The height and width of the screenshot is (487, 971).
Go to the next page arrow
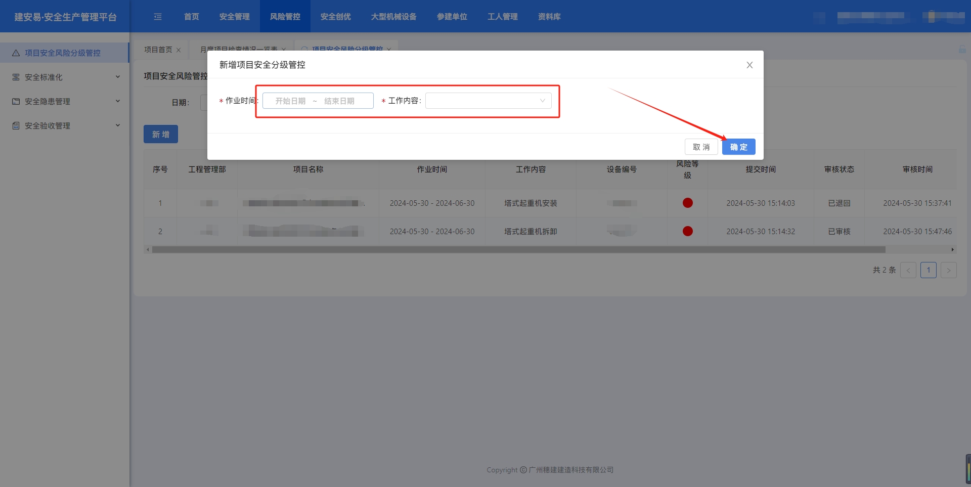tap(948, 270)
